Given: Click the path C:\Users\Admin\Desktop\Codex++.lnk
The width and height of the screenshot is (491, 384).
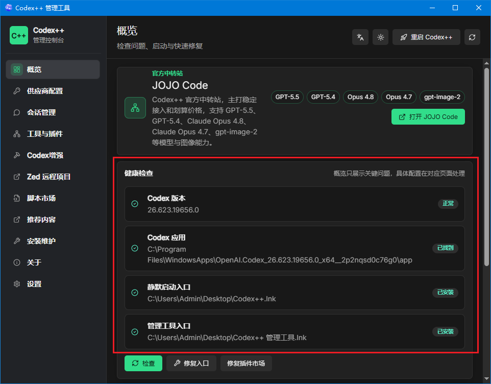Looking at the screenshot, I should pos(212,299).
